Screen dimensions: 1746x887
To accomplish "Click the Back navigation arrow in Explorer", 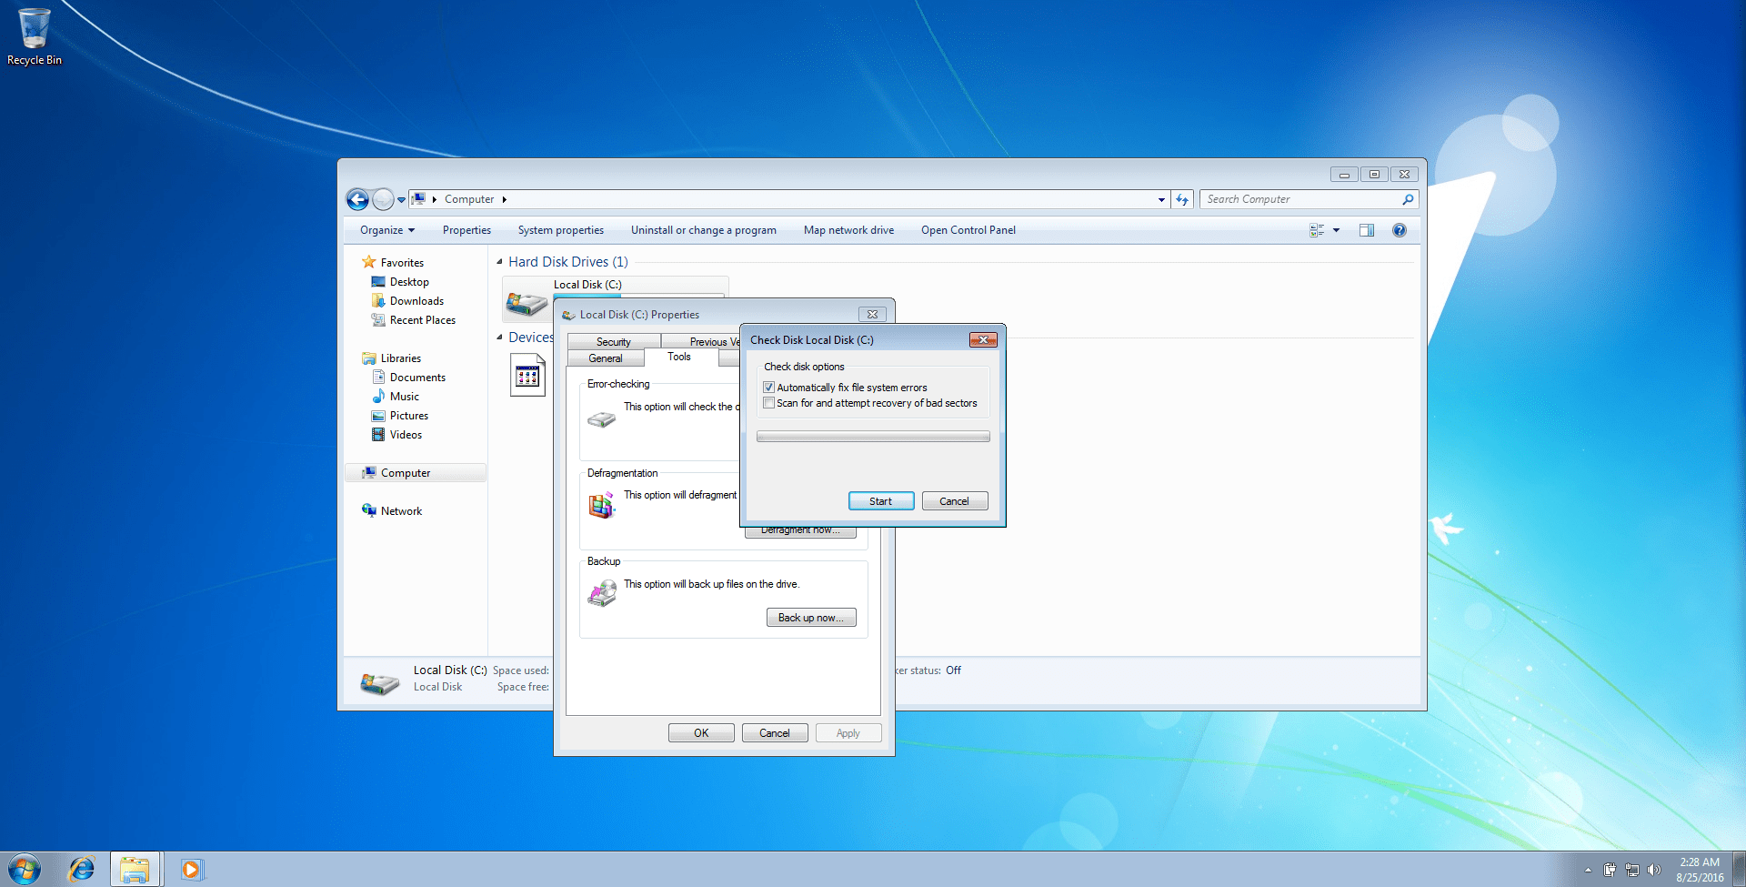I will coord(358,199).
